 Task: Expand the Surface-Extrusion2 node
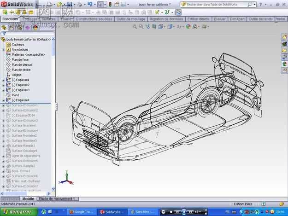[3, 111]
